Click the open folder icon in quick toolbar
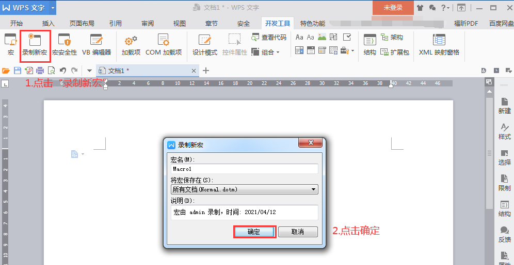This screenshot has height=265, width=514. (x=6, y=70)
